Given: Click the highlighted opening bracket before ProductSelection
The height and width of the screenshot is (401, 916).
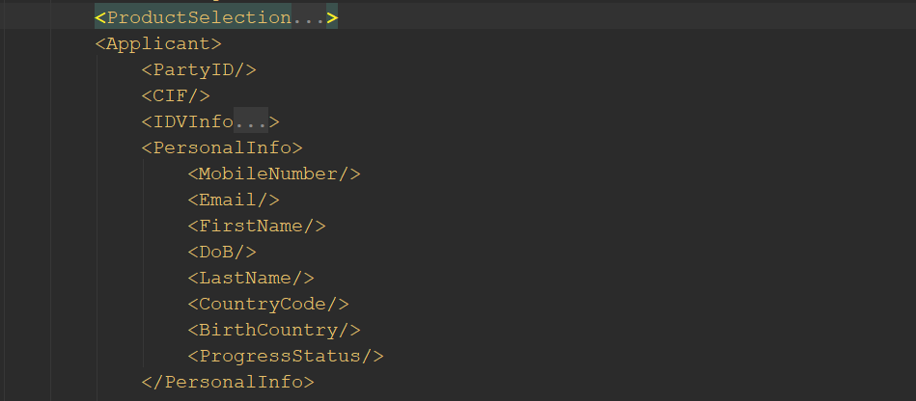Looking at the screenshot, I should (100, 17).
